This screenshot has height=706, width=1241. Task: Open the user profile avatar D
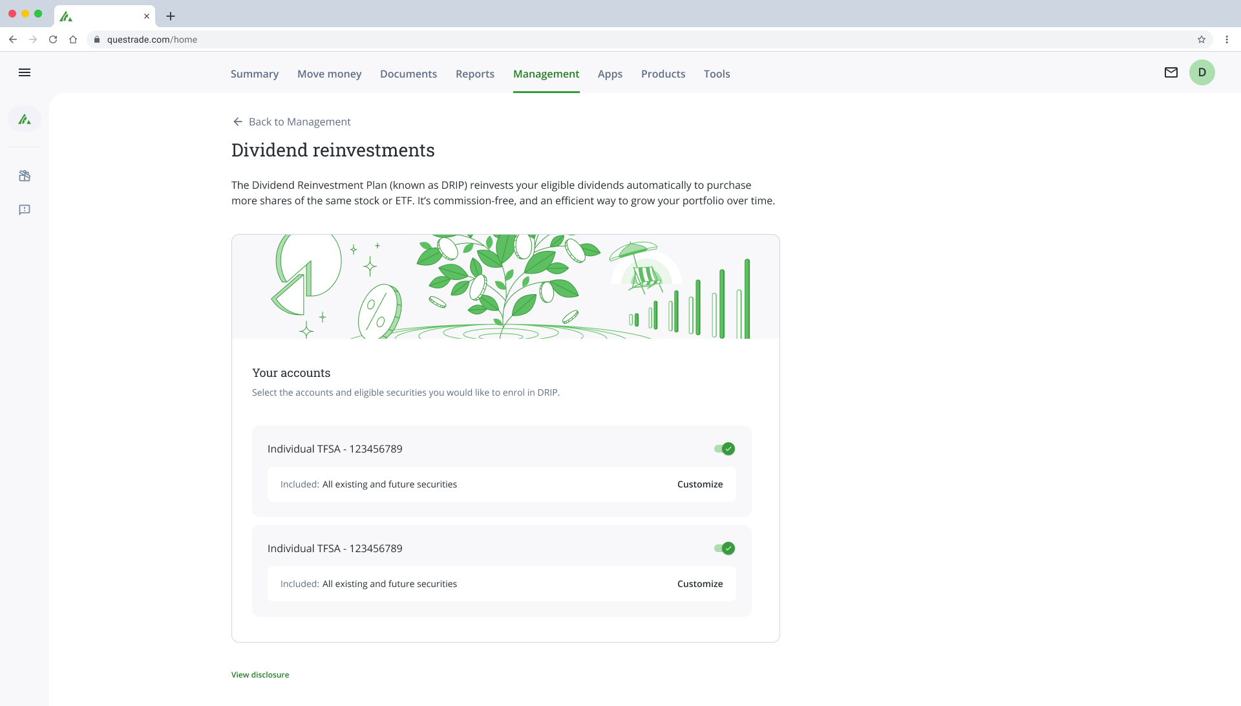(x=1202, y=72)
